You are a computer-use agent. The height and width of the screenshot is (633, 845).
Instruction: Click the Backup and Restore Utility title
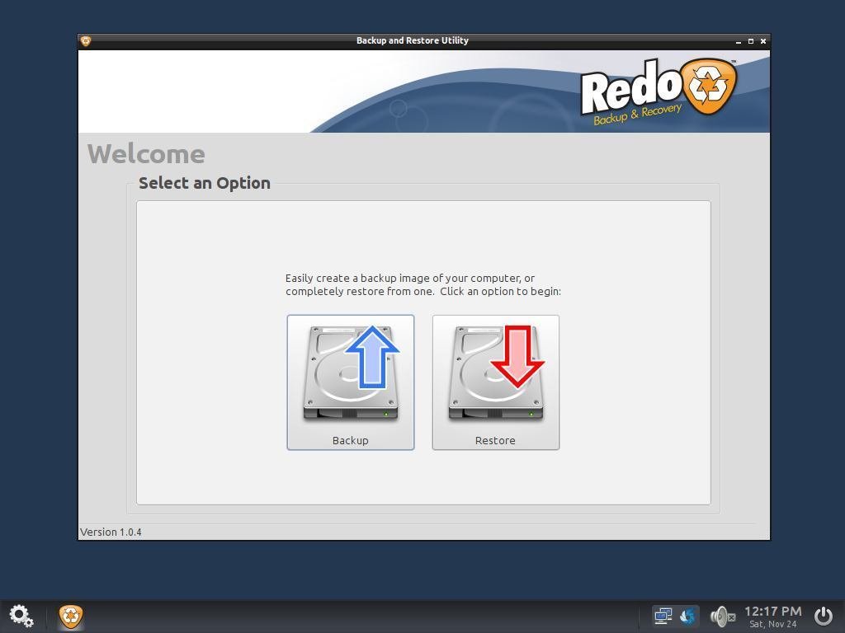pyautogui.click(x=413, y=41)
